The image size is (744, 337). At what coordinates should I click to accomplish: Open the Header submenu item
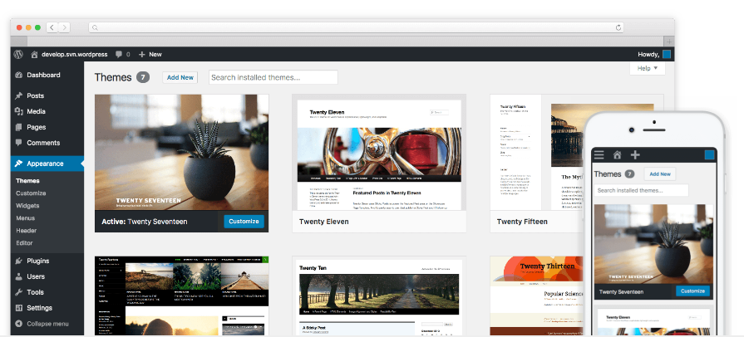click(x=26, y=231)
